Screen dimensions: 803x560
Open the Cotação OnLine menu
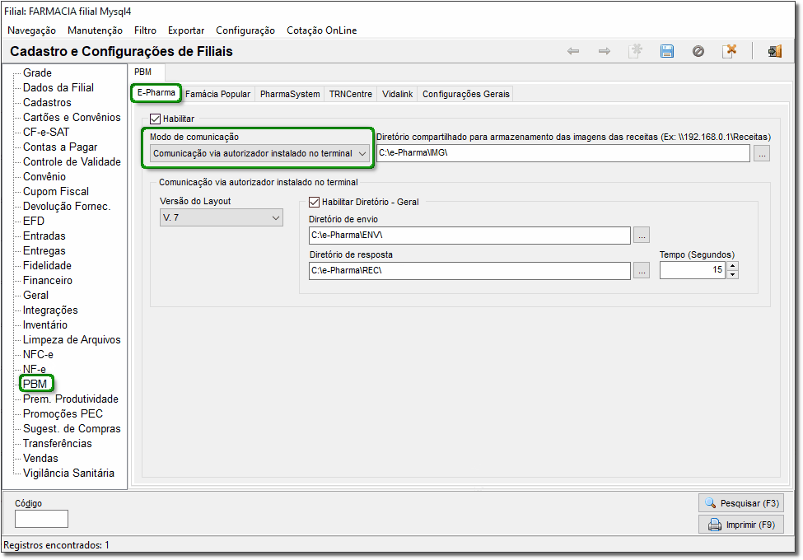[x=321, y=30]
